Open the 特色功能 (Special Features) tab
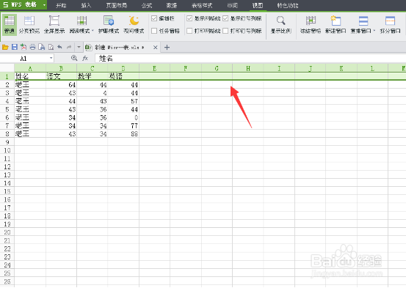This screenshot has height=288, width=406. (x=287, y=5)
